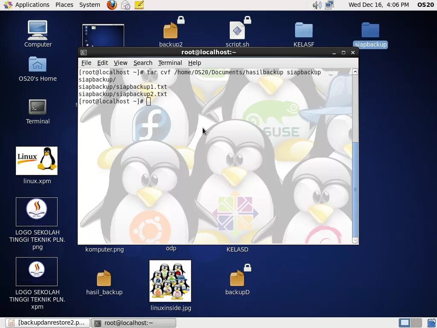Click the tar cvf command line
This screenshot has height=328, width=437.
[x=200, y=72]
